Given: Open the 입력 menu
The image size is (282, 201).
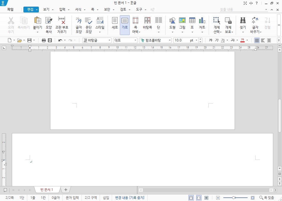Looking at the screenshot, I should click(x=62, y=9).
